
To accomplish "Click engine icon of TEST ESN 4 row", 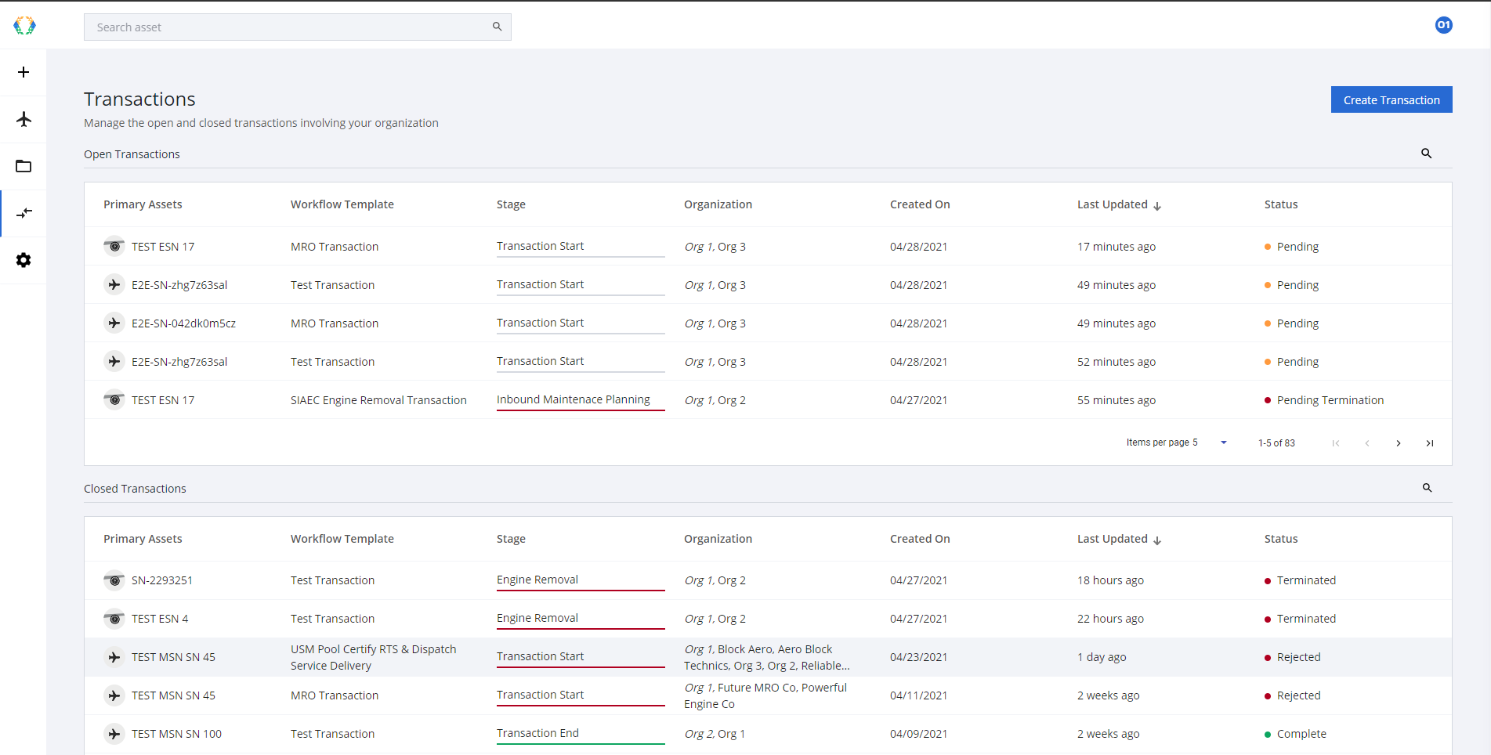I will coord(114,618).
